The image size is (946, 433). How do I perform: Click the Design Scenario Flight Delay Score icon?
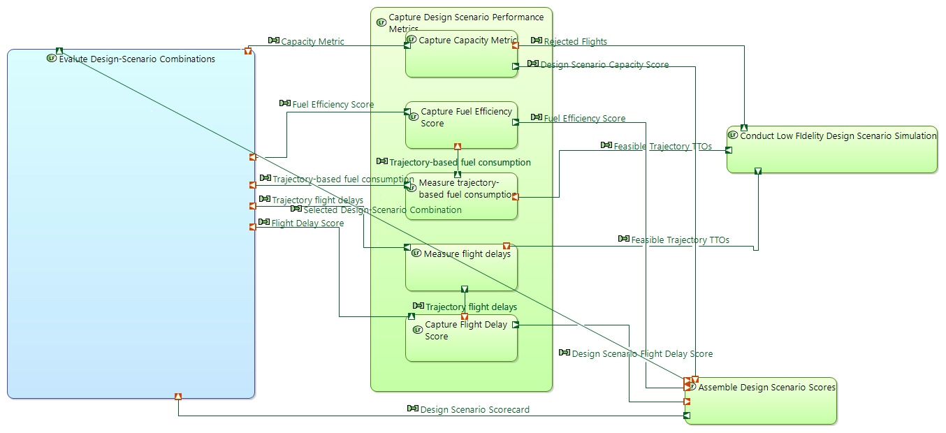[x=565, y=353]
